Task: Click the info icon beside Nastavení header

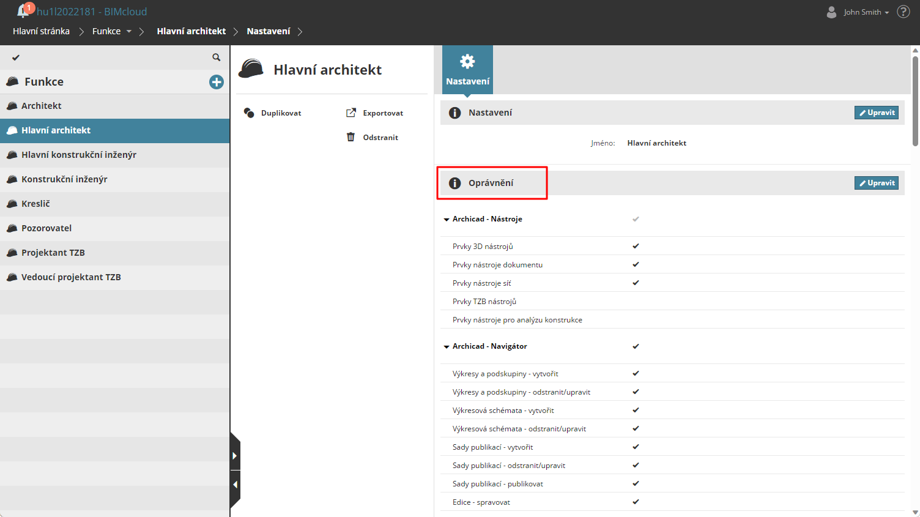Action: [x=454, y=113]
